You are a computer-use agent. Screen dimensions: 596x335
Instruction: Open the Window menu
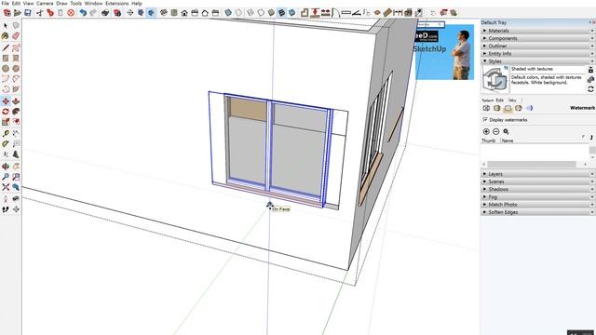coord(93,3)
